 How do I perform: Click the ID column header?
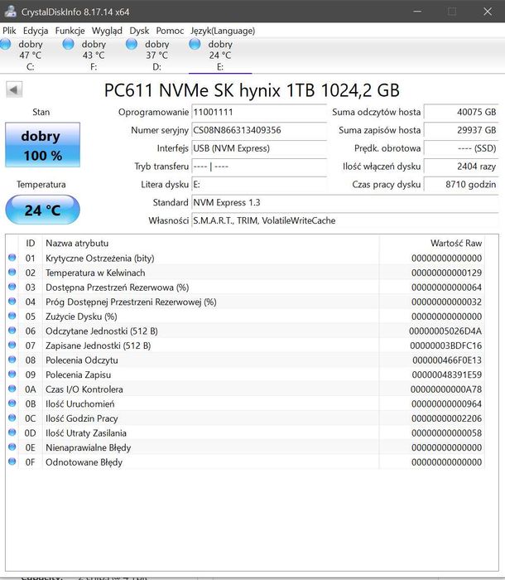(x=31, y=243)
